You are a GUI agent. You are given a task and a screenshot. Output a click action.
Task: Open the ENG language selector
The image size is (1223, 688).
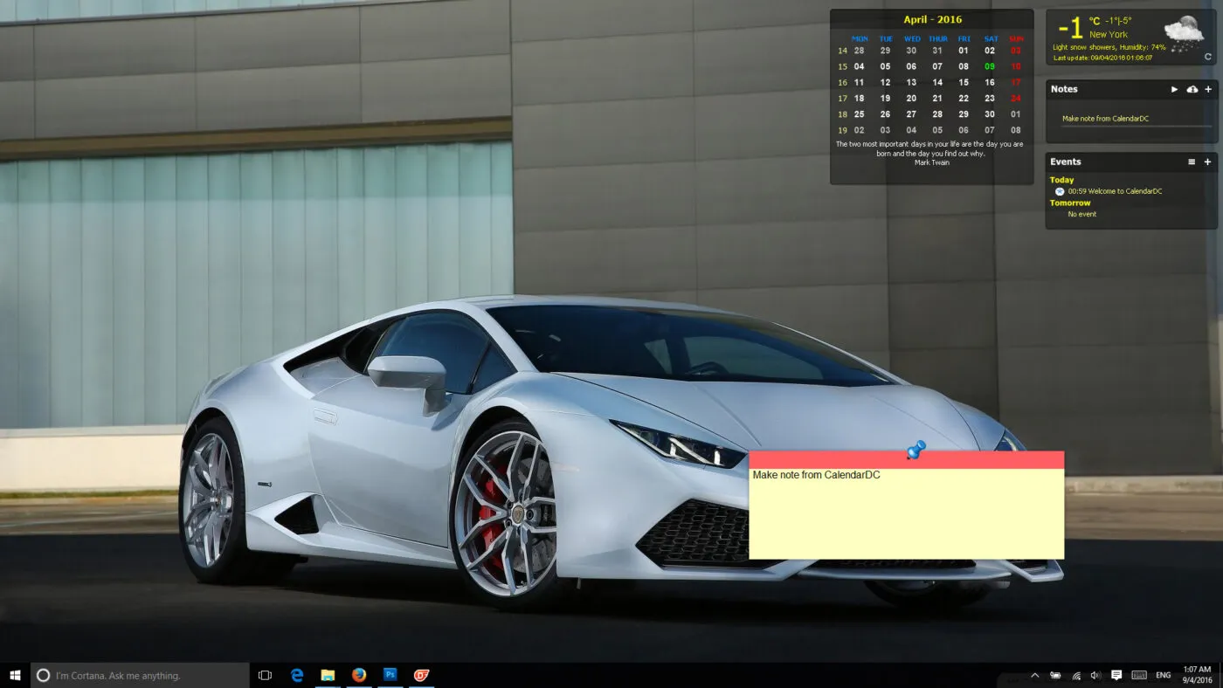pos(1163,675)
